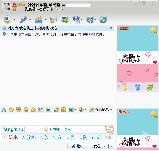Click the upper QQ show LV5 badge
Image resolution: width=159 pixels, height=151 pixels.
pos(123,28)
